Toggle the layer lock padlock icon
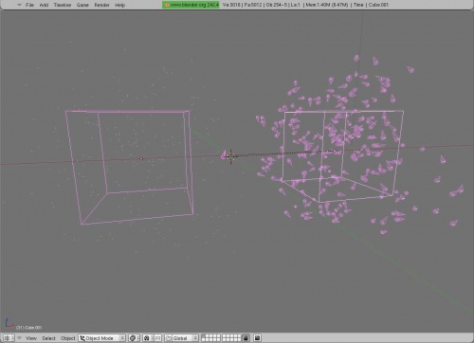Screen dimensions: 474x343 [x=246, y=338]
